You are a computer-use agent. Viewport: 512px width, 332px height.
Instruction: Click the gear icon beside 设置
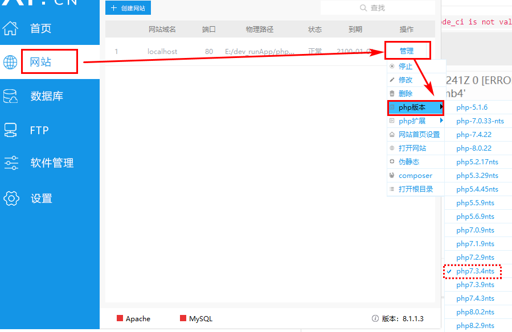(11, 198)
